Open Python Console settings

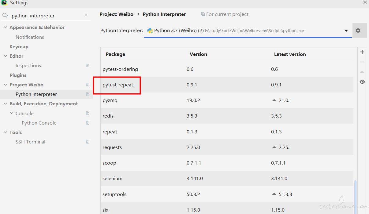(x=39, y=123)
